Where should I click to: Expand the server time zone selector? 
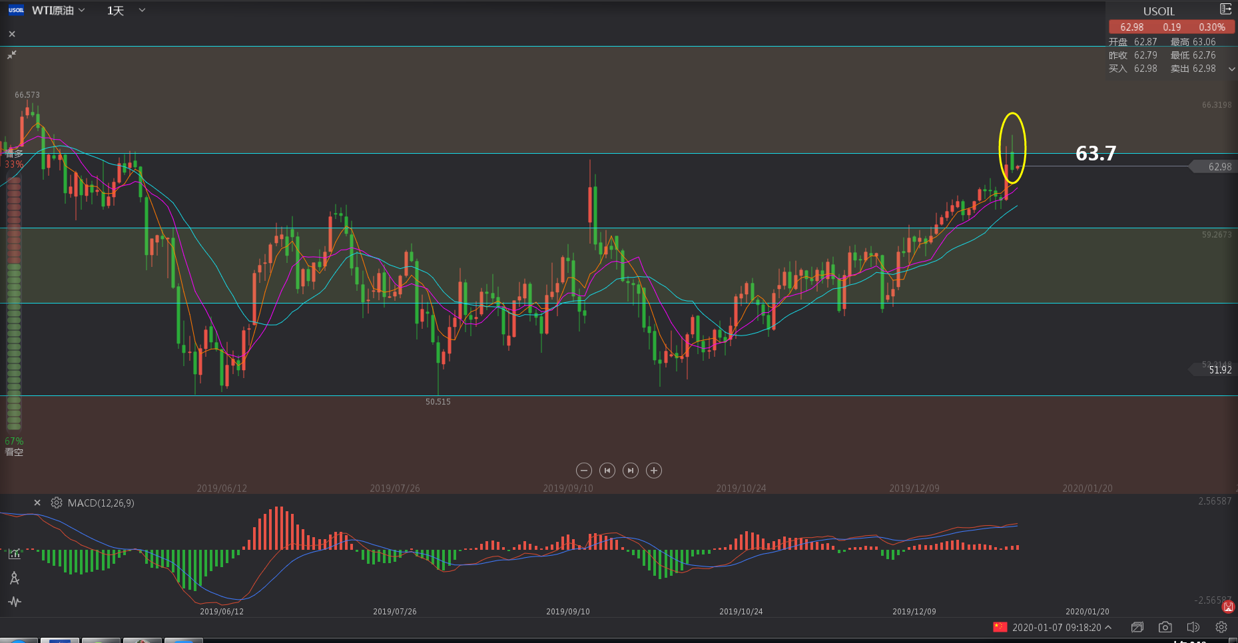point(1108,627)
